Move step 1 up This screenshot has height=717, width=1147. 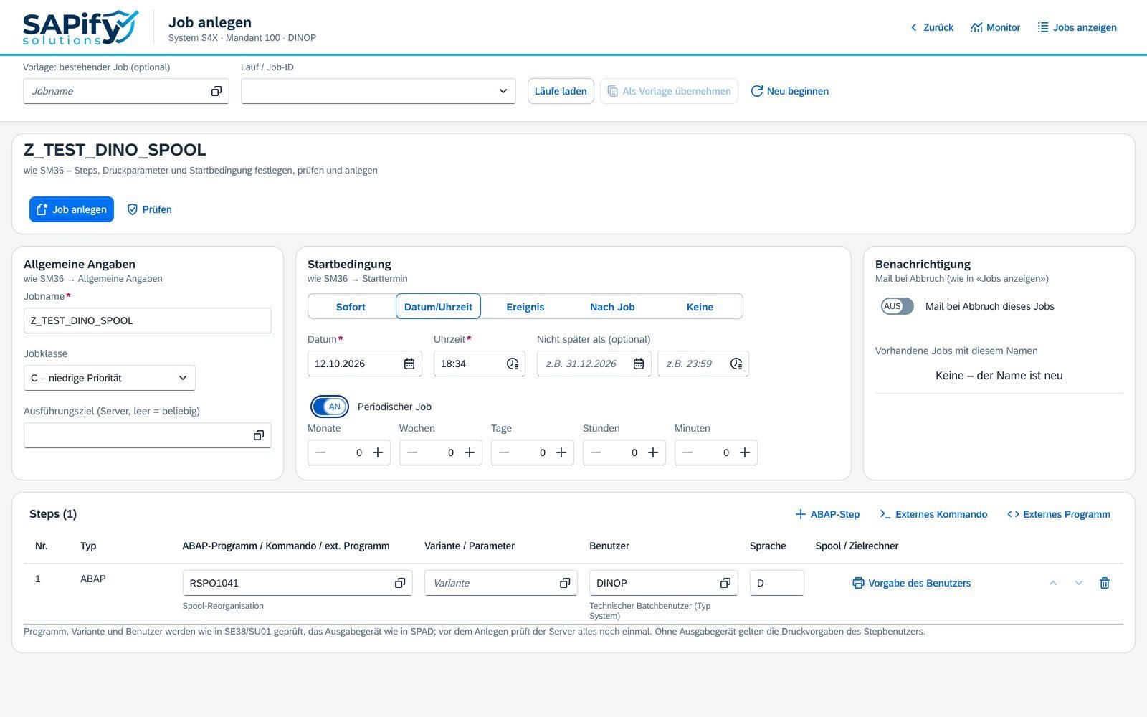[1053, 583]
